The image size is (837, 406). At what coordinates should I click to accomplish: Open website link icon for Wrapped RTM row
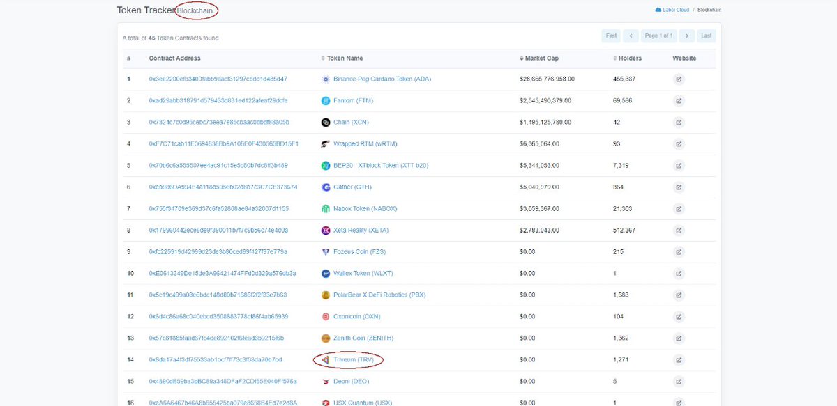[x=679, y=144]
